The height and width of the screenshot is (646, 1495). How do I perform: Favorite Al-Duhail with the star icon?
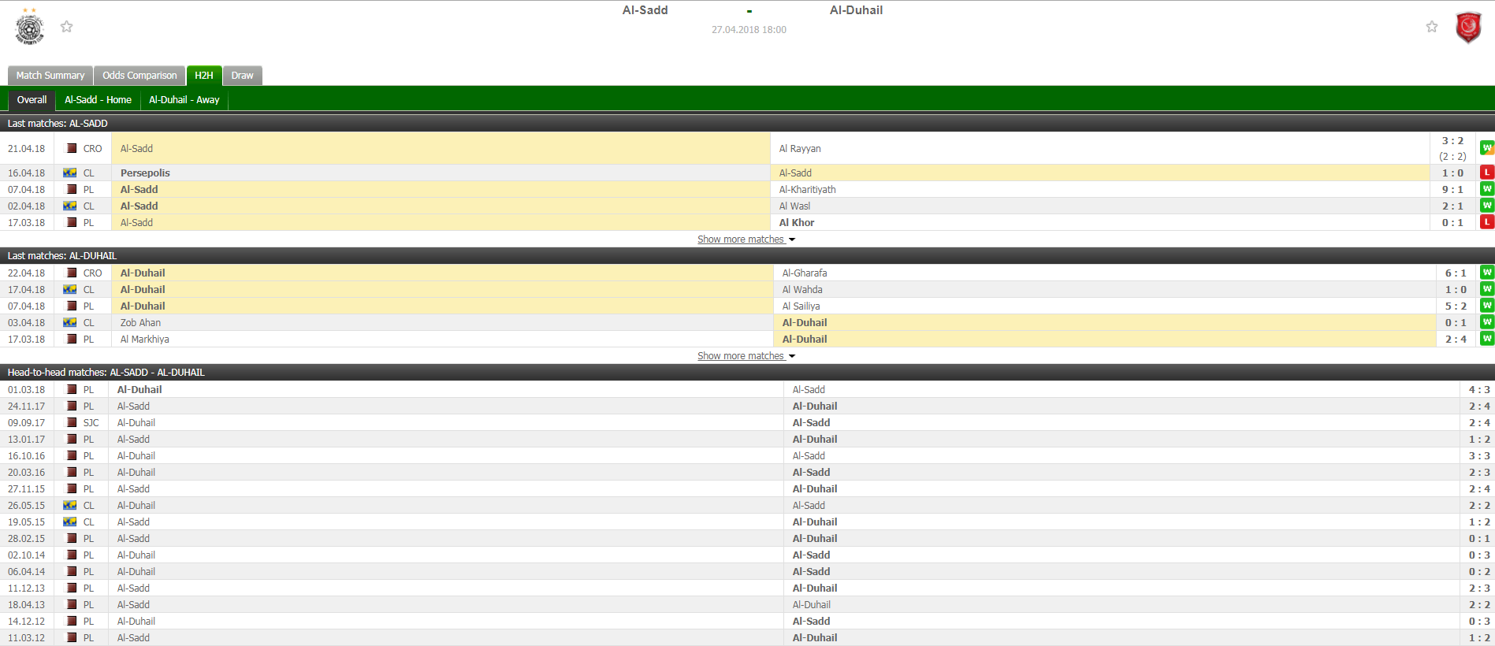1432,27
